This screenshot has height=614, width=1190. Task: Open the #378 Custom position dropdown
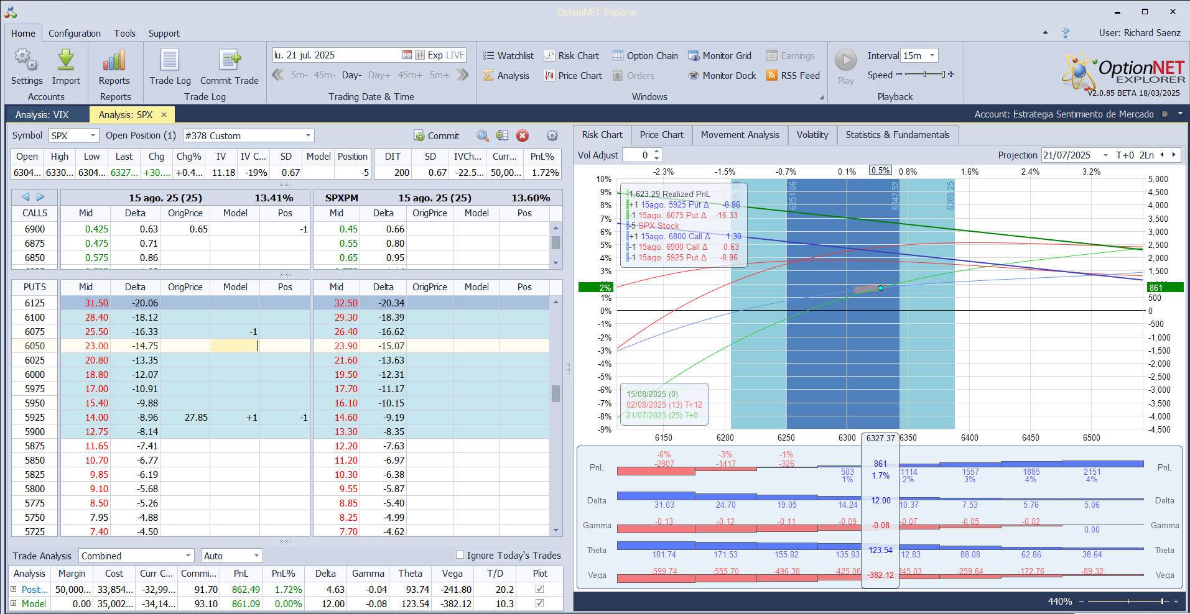[308, 135]
